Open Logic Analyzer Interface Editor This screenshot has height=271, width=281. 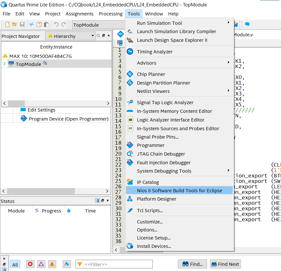(179, 120)
